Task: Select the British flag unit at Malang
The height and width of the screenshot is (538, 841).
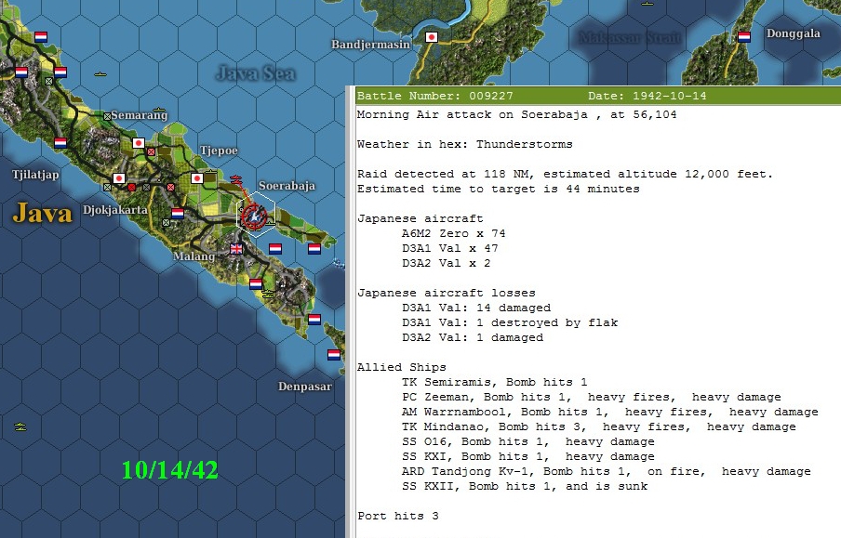Action: tap(234, 248)
